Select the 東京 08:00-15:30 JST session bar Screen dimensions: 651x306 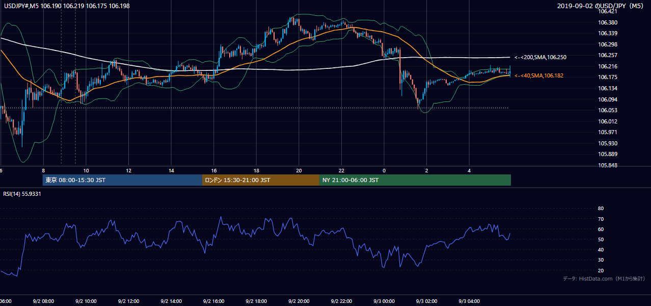pyautogui.click(x=122, y=180)
